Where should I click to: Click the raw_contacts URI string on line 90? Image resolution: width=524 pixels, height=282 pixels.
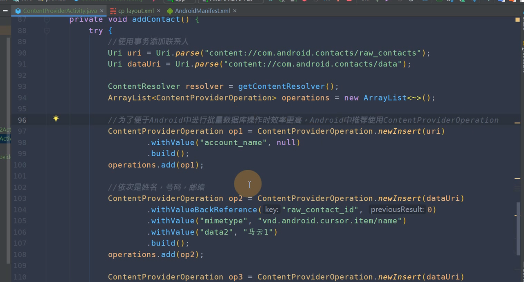tap(313, 53)
